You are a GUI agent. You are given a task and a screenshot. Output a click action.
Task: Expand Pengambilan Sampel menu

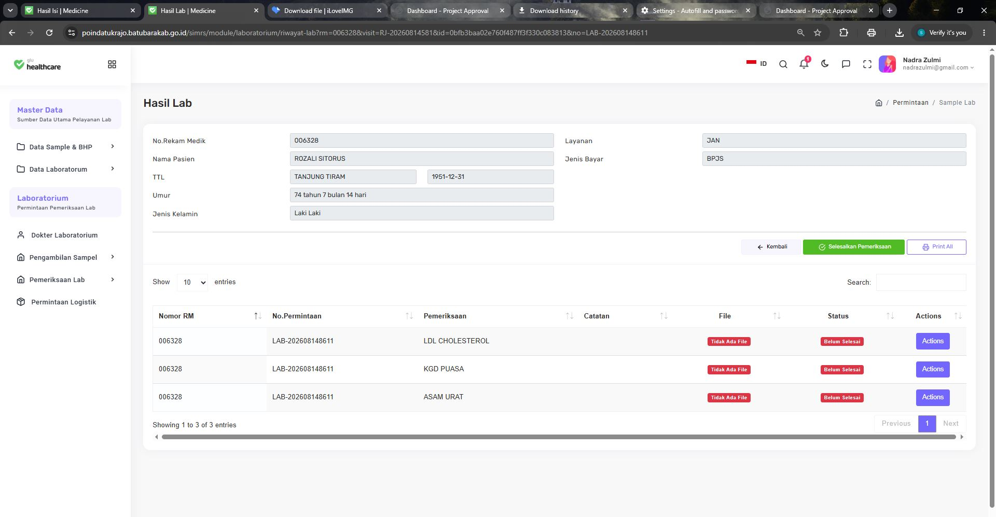point(65,257)
